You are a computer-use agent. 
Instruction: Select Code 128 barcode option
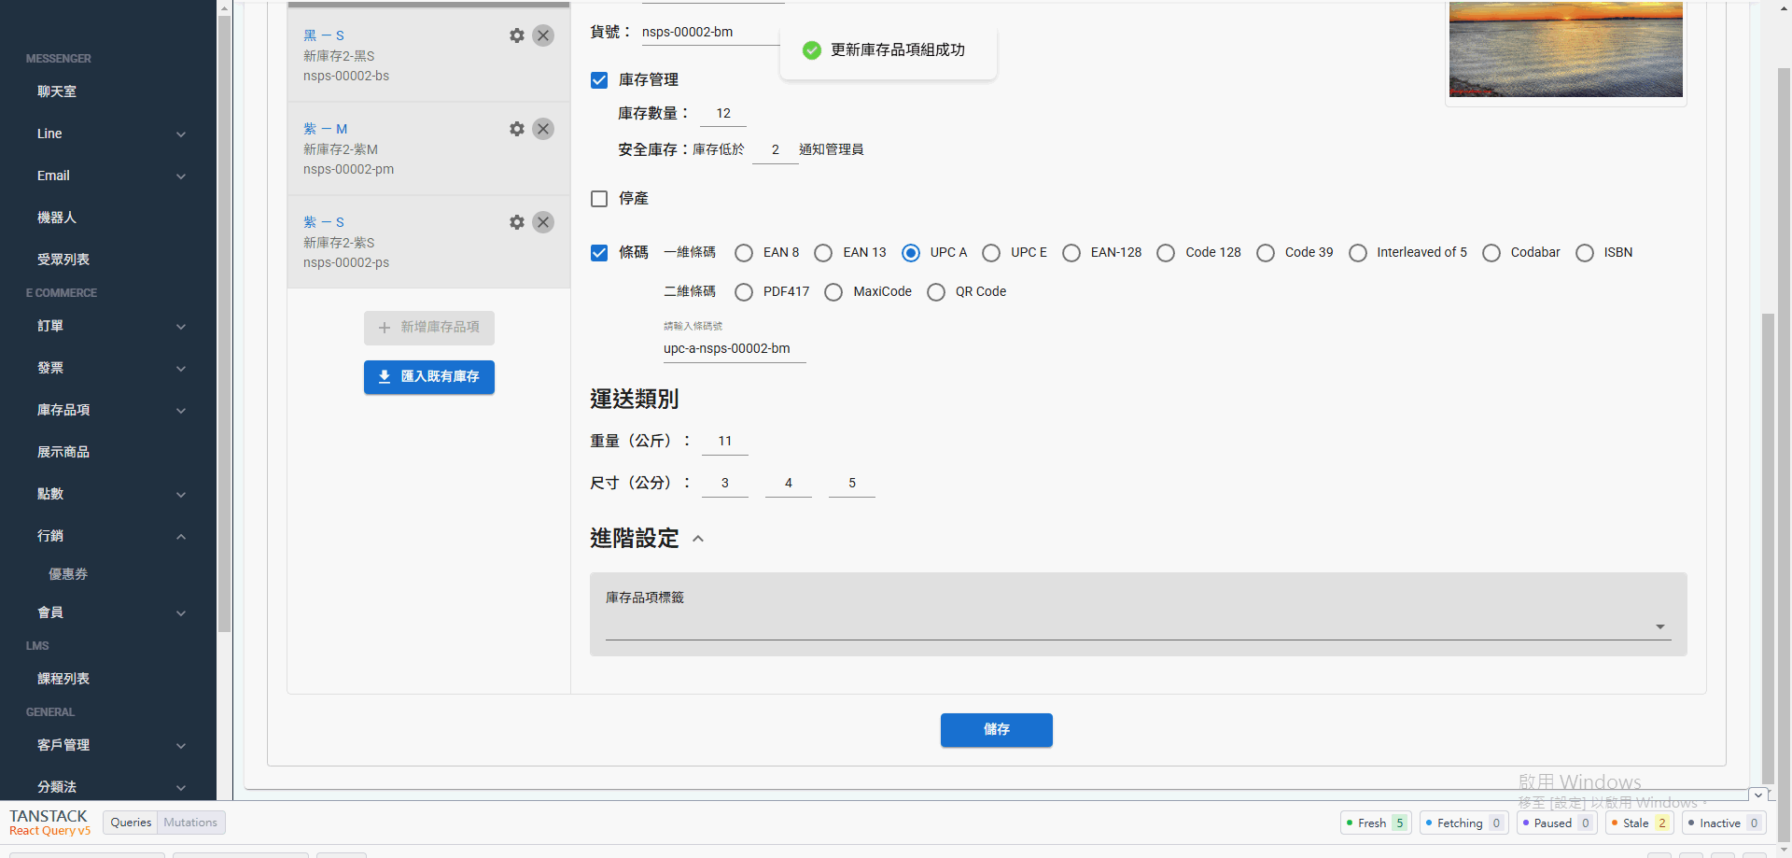pos(1166,253)
